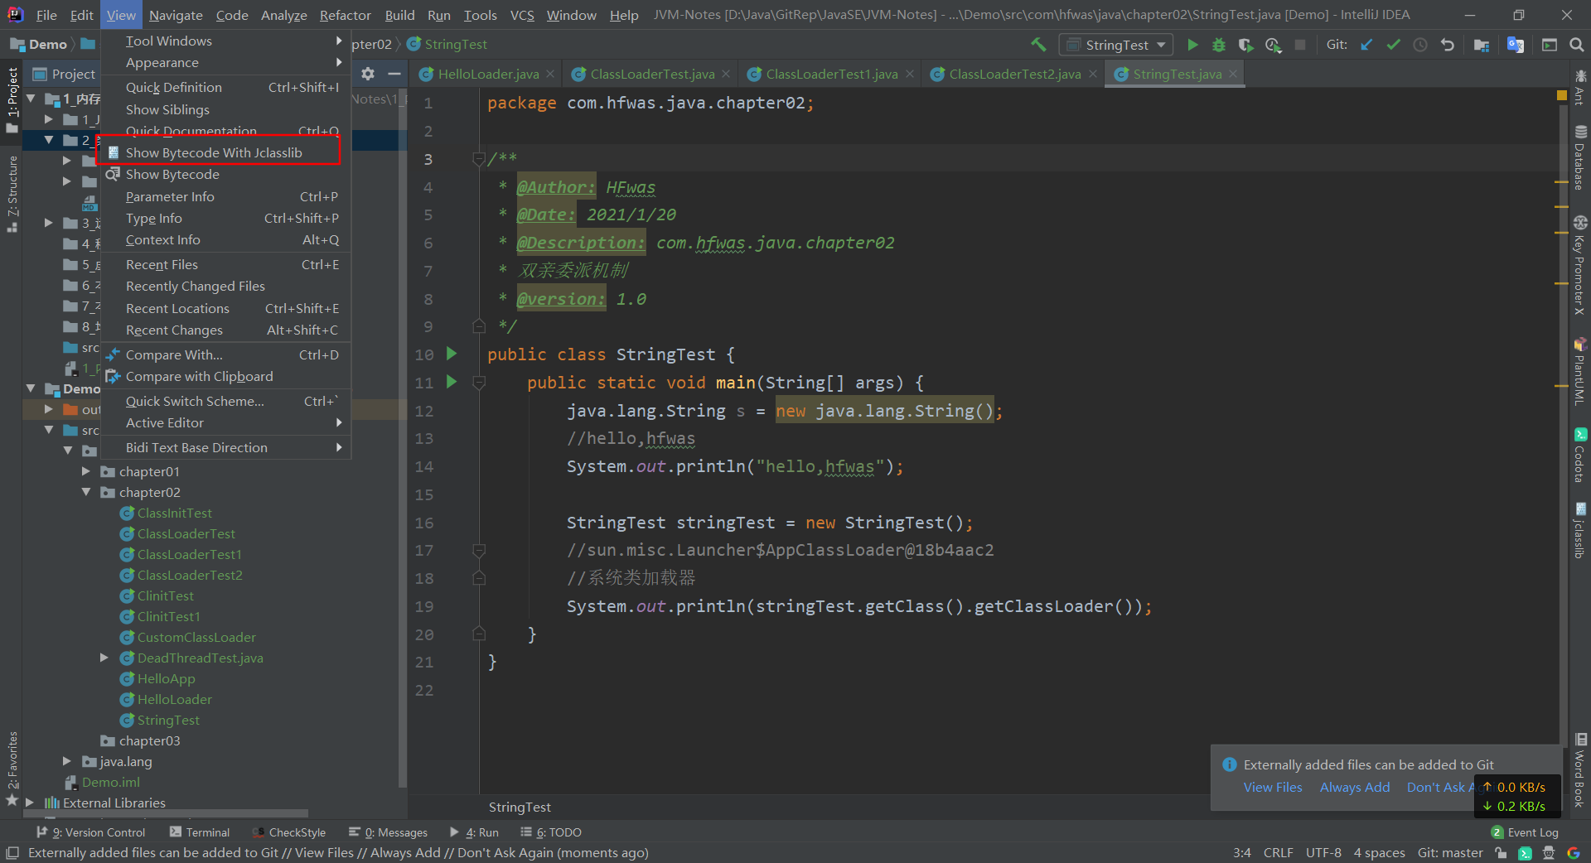Collapse the chapter02 folder
The width and height of the screenshot is (1591, 863).
86,492
